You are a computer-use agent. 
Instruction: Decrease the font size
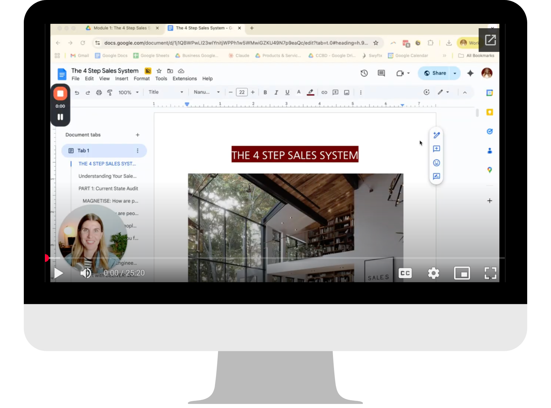[231, 92]
